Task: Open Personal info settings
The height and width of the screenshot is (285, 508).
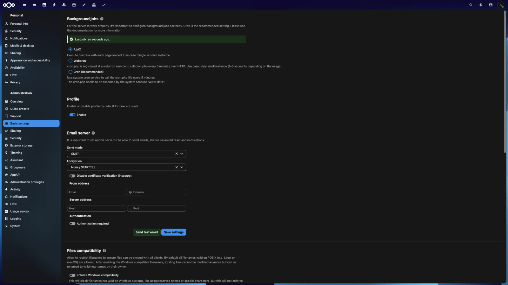Action: [31, 24]
